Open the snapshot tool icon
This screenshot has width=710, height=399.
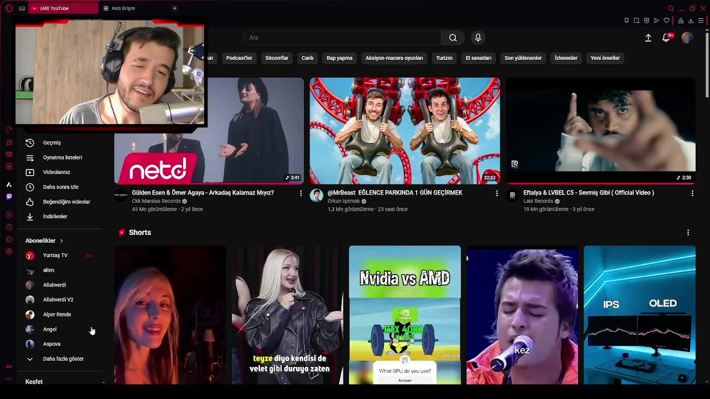(x=636, y=21)
